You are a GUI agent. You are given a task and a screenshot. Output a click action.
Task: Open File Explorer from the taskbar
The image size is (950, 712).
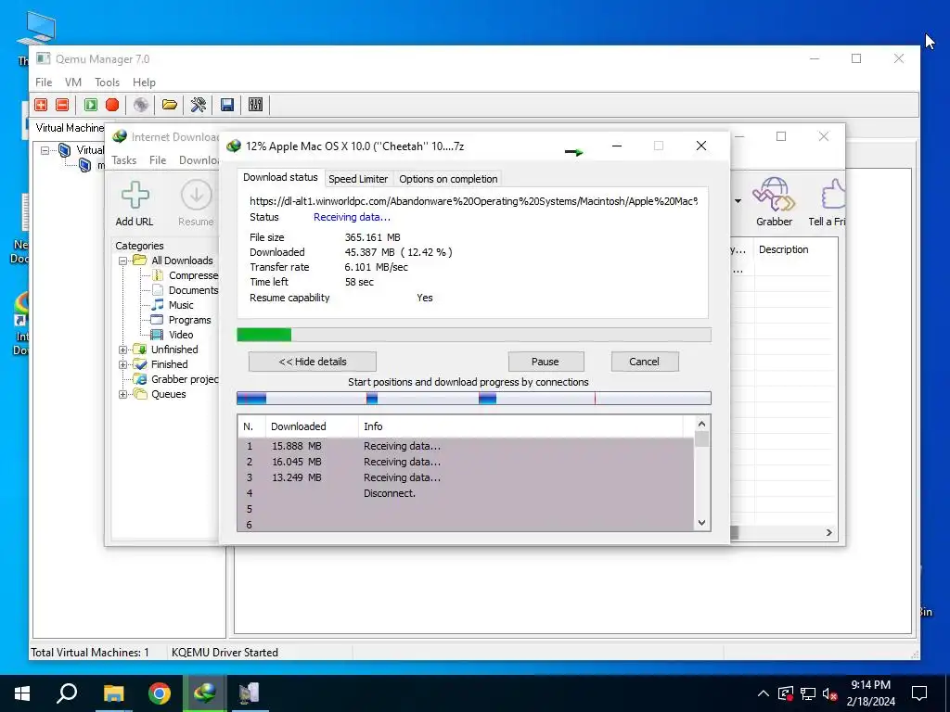point(113,693)
